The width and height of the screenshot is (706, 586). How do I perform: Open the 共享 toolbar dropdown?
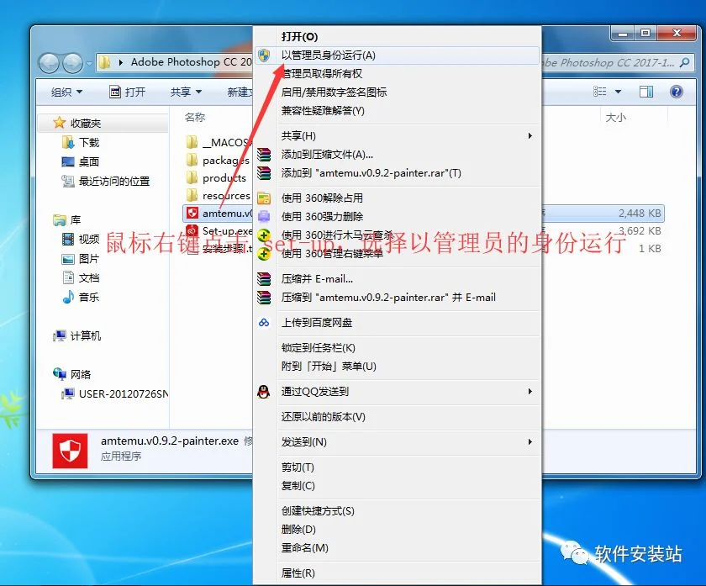pos(186,92)
